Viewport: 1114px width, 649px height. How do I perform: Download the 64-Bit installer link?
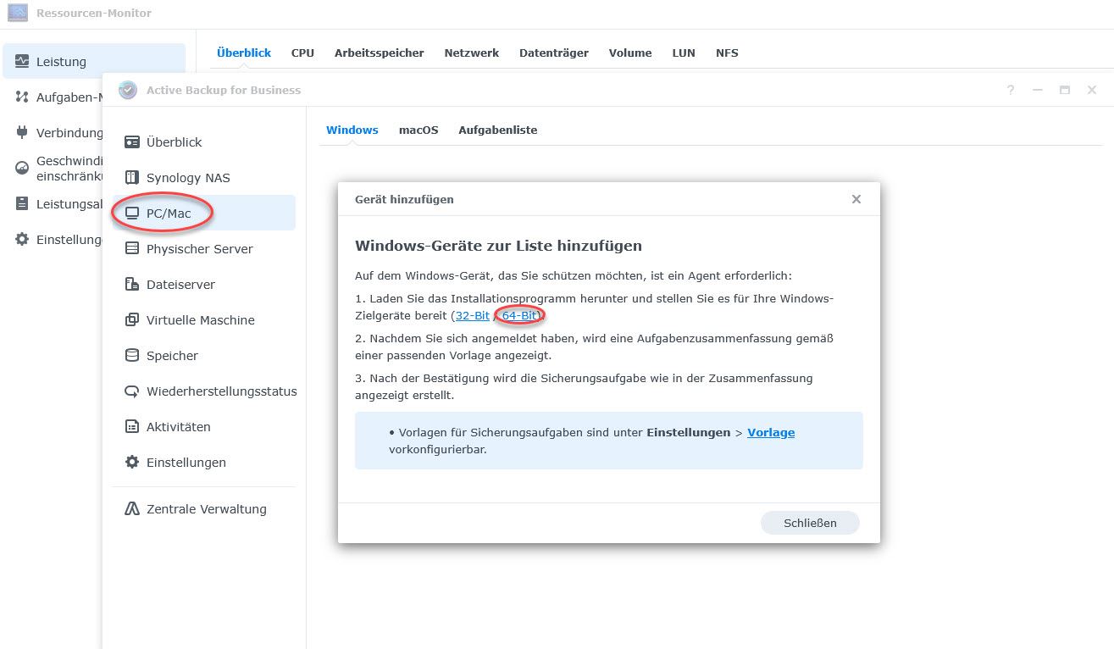pyautogui.click(x=519, y=315)
